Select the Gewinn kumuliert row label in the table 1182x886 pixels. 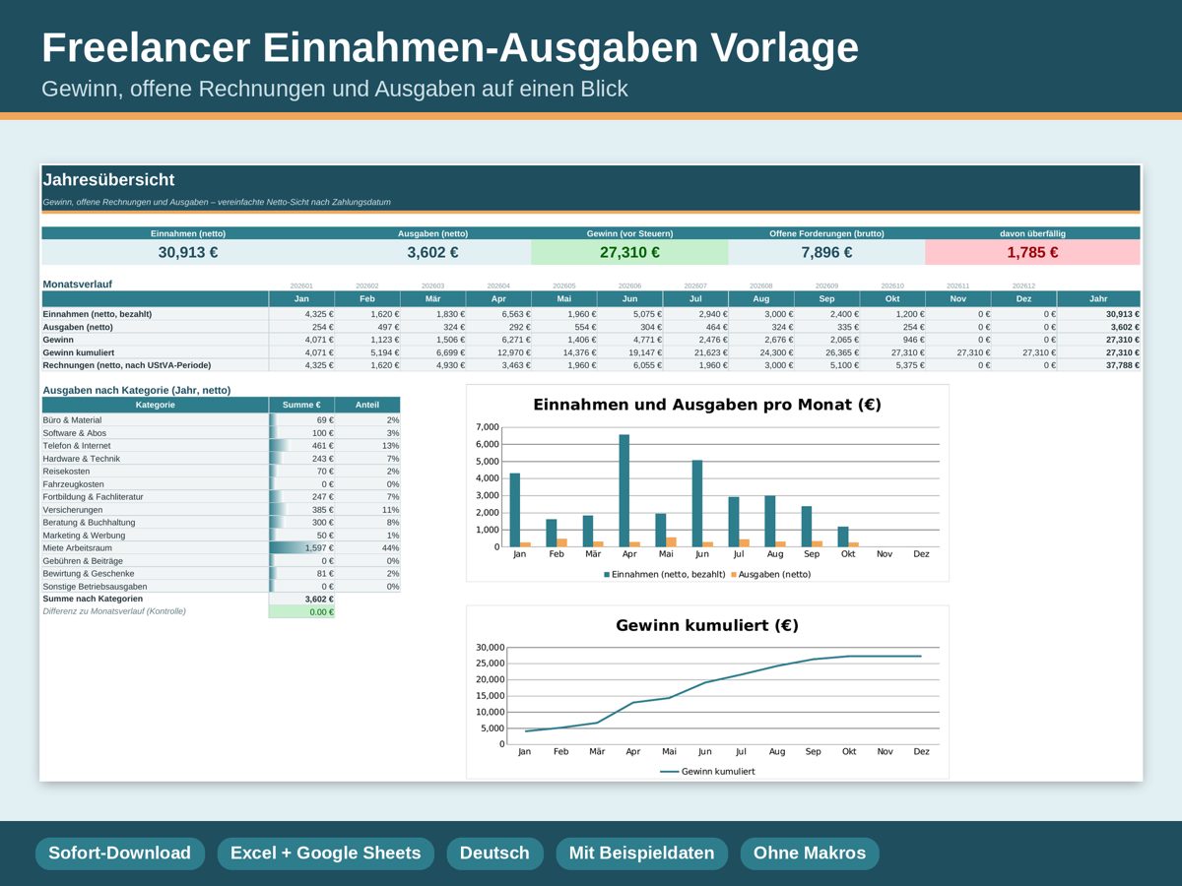pyautogui.click(x=80, y=352)
